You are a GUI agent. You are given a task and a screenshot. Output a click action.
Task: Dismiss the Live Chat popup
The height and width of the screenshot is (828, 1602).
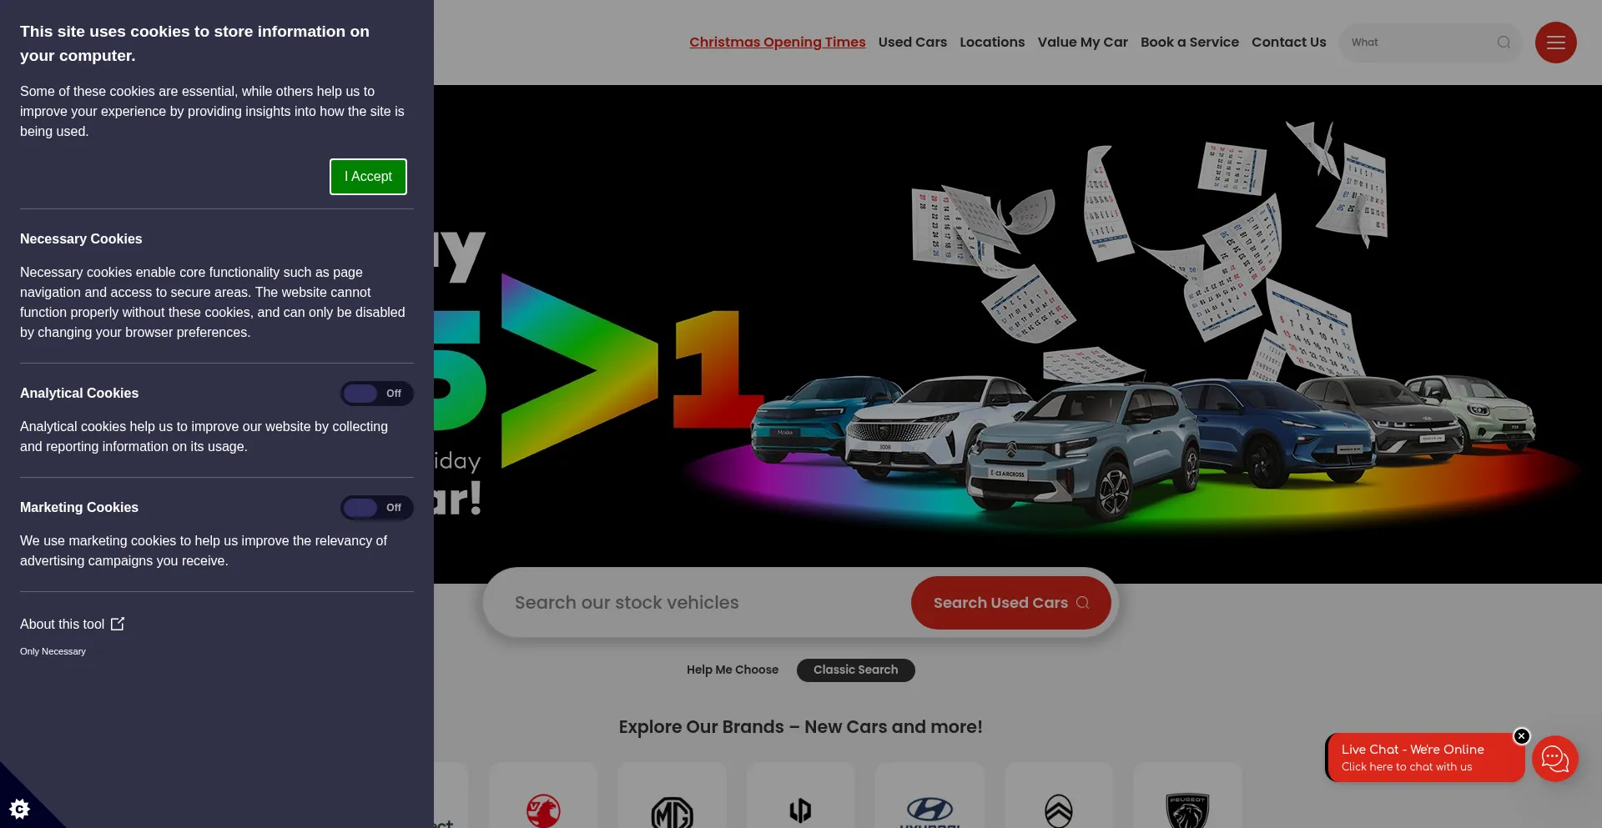tap(1521, 736)
